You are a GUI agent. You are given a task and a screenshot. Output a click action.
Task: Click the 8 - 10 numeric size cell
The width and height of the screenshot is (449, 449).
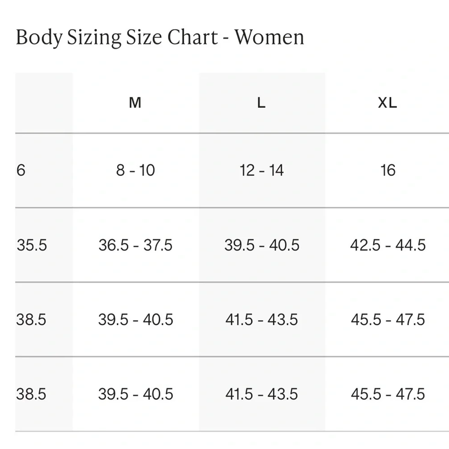(x=135, y=171)
